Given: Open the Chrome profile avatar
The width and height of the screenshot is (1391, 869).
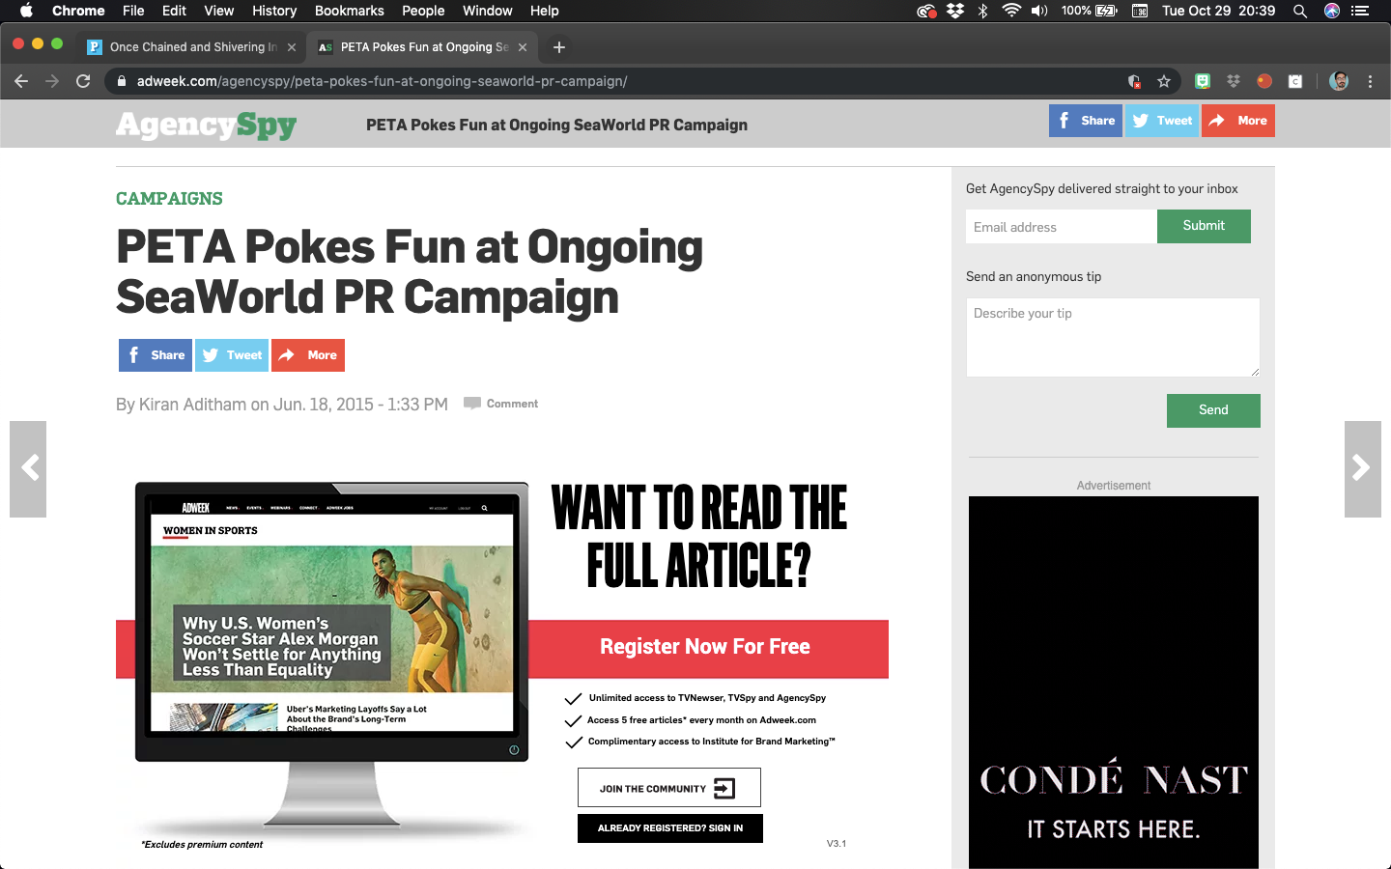Looking at the screenshot, I should point(1339,81).
